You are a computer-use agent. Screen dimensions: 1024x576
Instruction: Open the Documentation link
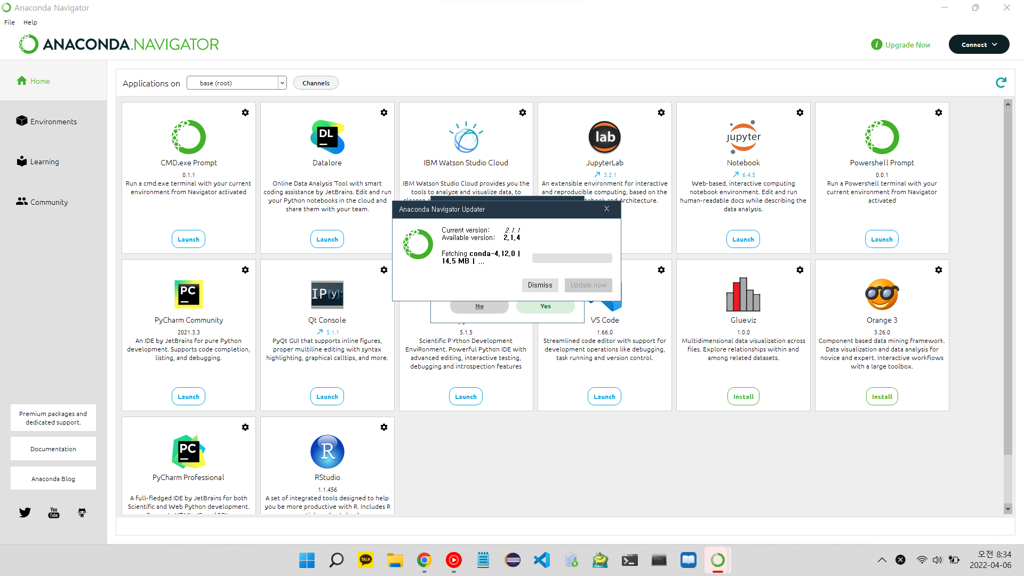pyautogui.click(x=53, y=449)
